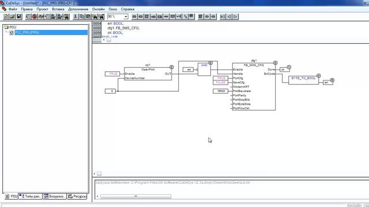
Task: Save the project with the floppy icon
Action: (19, 17)
